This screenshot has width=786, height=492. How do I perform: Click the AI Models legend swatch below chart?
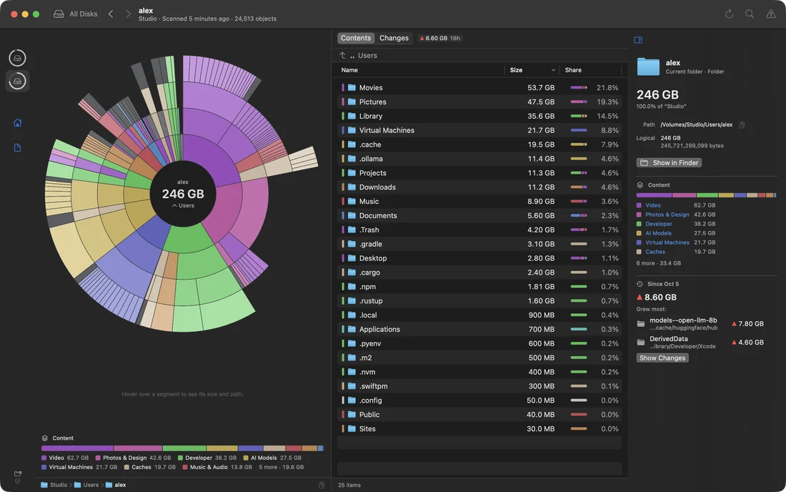(246, 458)
